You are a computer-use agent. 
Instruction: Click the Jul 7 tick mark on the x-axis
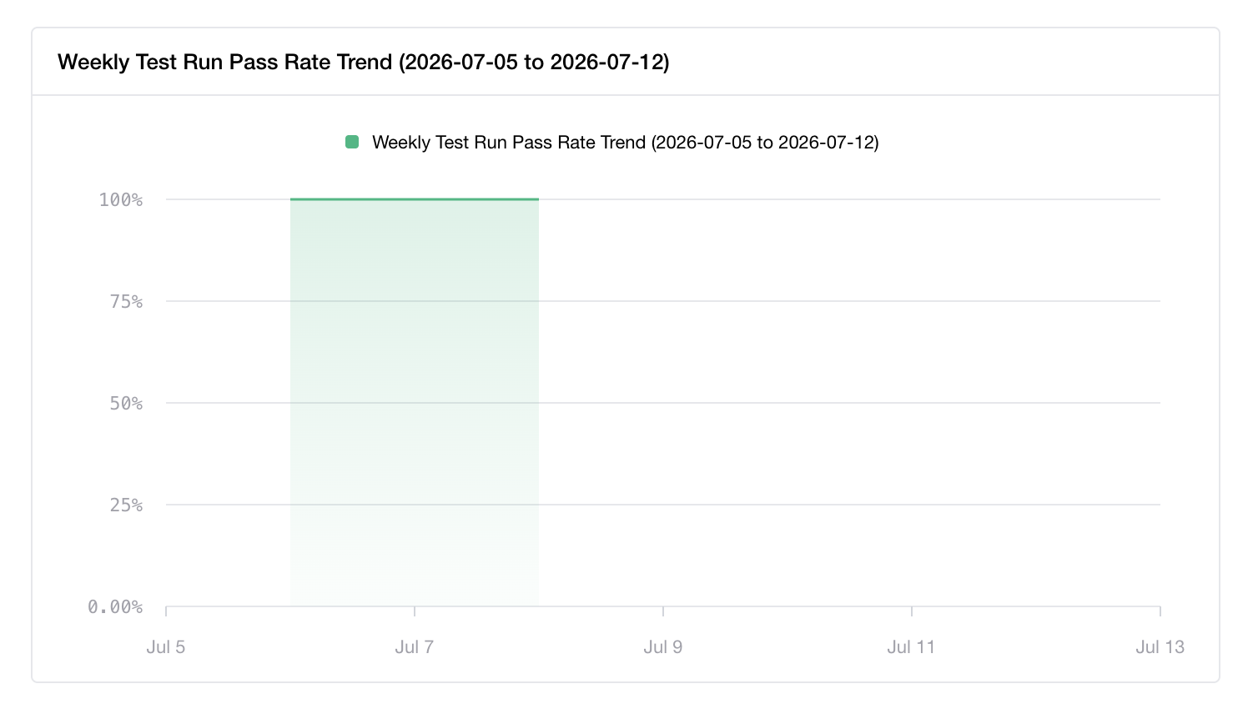415,611
